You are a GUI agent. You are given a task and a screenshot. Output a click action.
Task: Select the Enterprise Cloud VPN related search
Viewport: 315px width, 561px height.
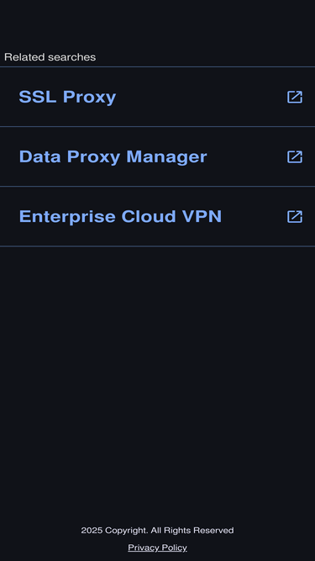pos(158,216)
